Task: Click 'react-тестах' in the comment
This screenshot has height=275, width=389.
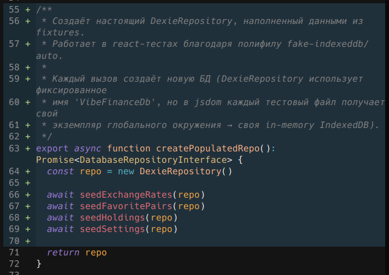Action: pyautogui.click(x=145, y=44)
